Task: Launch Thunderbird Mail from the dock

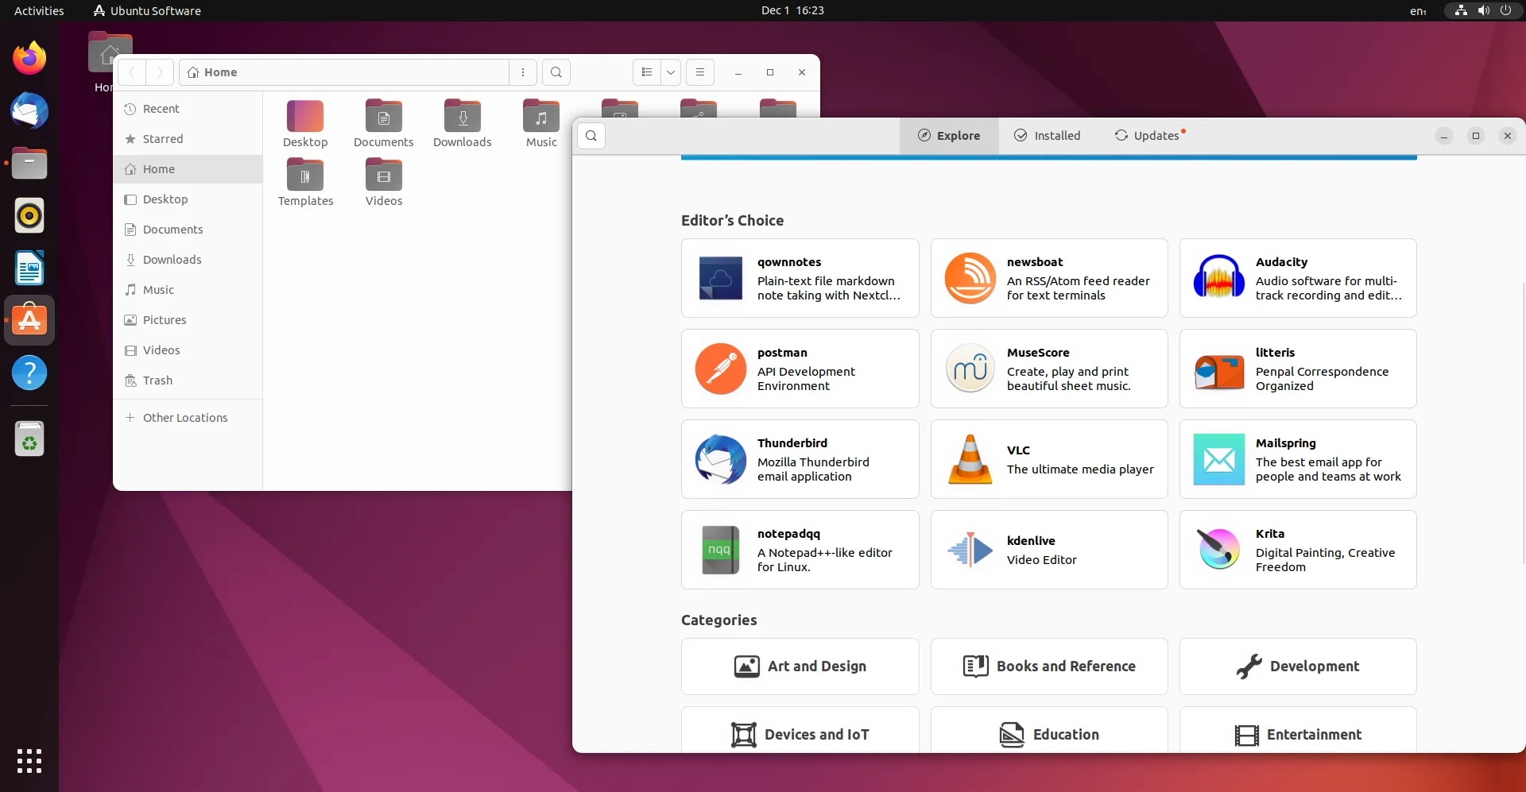Action: [29, 110]
